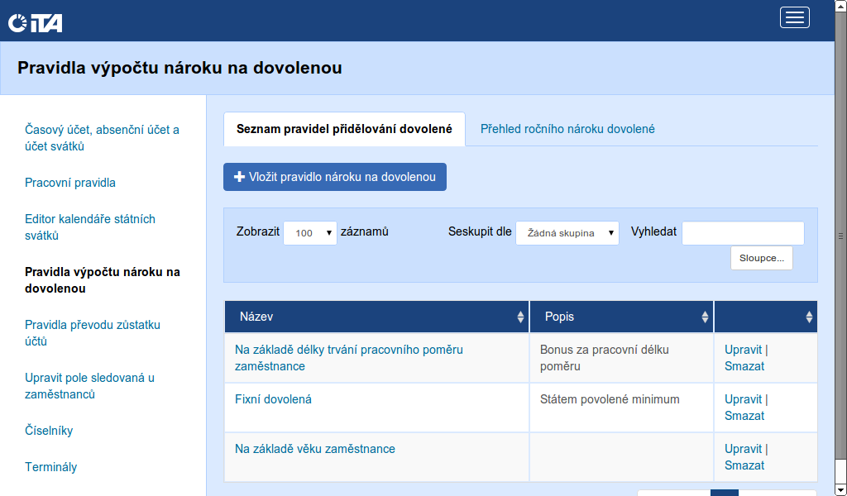Open the hamburger navigation menu
The image size is (847, 496).
point(794,18)
